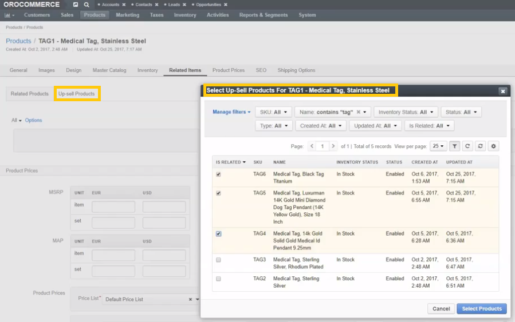Change the View per page dropdown

click(438, 146)
